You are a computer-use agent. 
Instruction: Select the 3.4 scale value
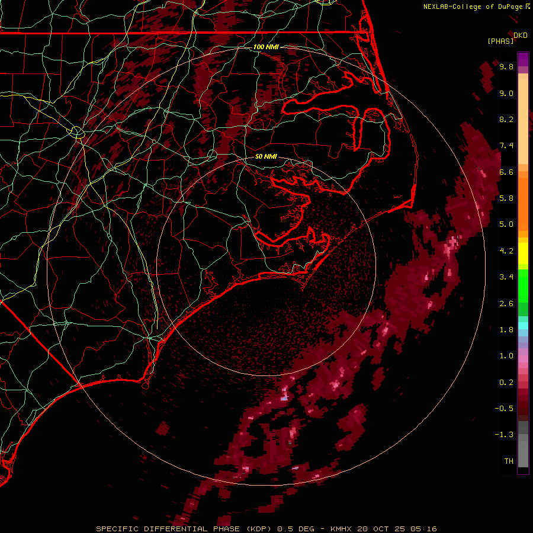tap(506, 277)
